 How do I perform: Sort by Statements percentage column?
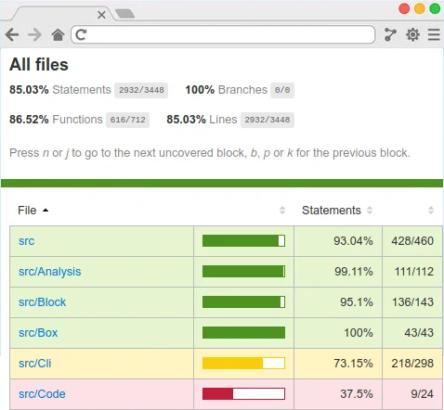pos(337,211)
